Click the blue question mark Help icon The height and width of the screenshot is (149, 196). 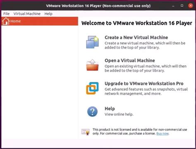(x=92, y=111)
